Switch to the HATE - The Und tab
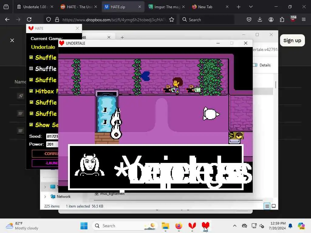The image size is (311, 233). 79,7
